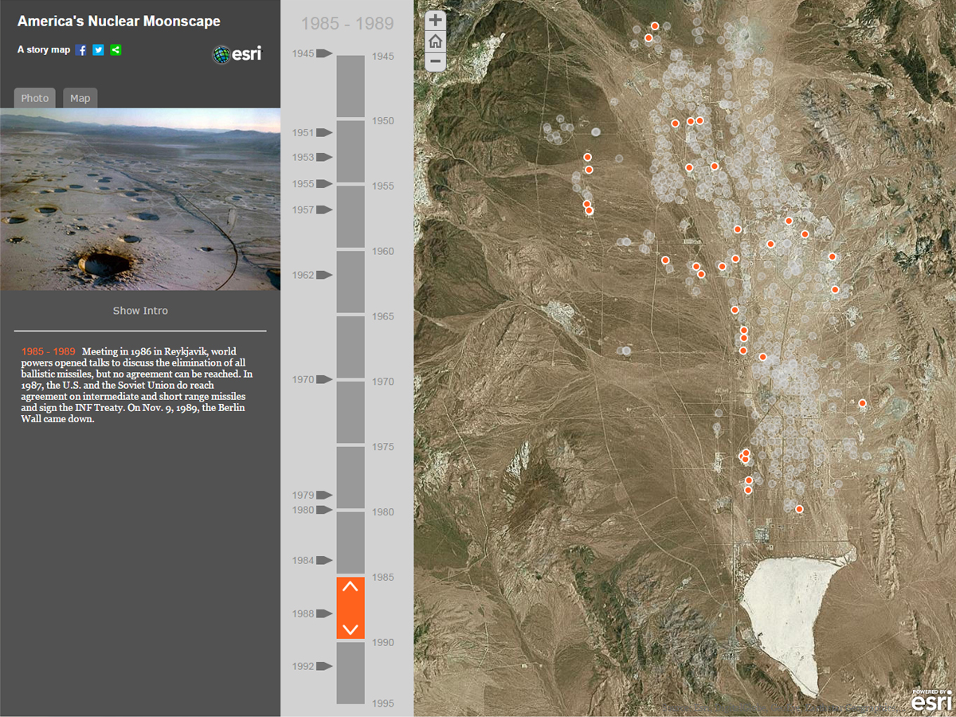Image resolution: width=956 pixels, height=717 pixels.
Task: Open the Esri logo in header
Action: pos(237,54)
